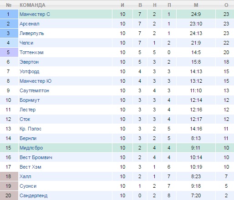Select the Мидлсбро team link
The height and width of the screenshot is (200, 234).
(x=31, y=148)
